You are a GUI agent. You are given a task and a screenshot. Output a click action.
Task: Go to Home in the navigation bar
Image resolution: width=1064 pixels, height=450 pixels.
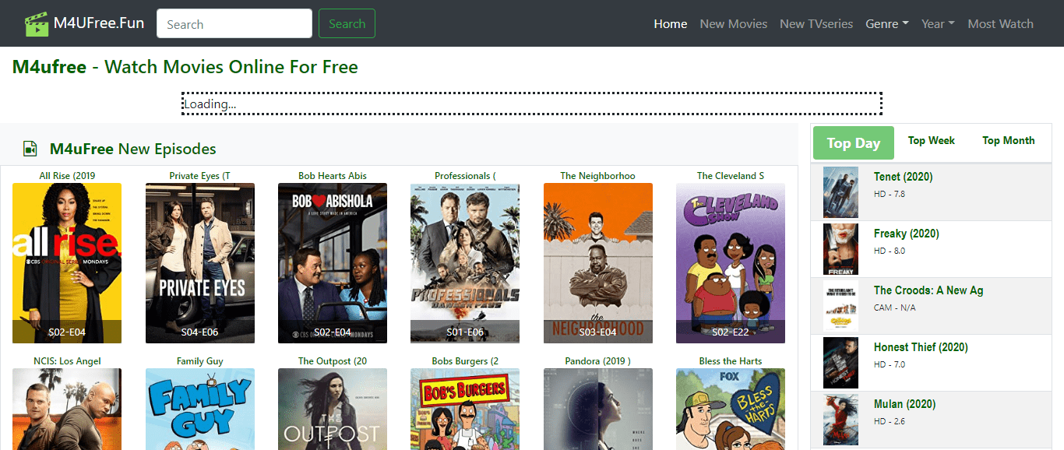pos(671,23)
